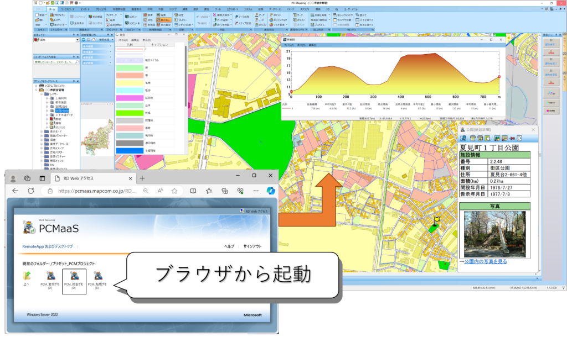
Task: Click the bright green 牧場 legend swatch
Action: 130,113
